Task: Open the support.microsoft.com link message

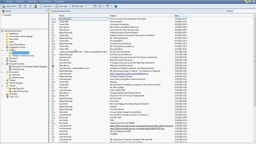Action: [129, 74]
